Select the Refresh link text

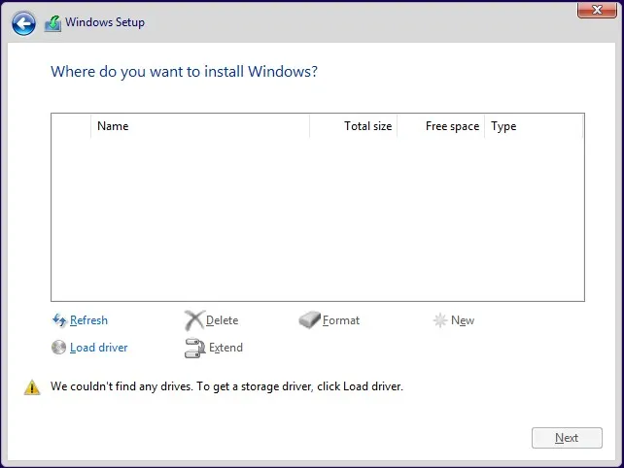tap(89, 320)
